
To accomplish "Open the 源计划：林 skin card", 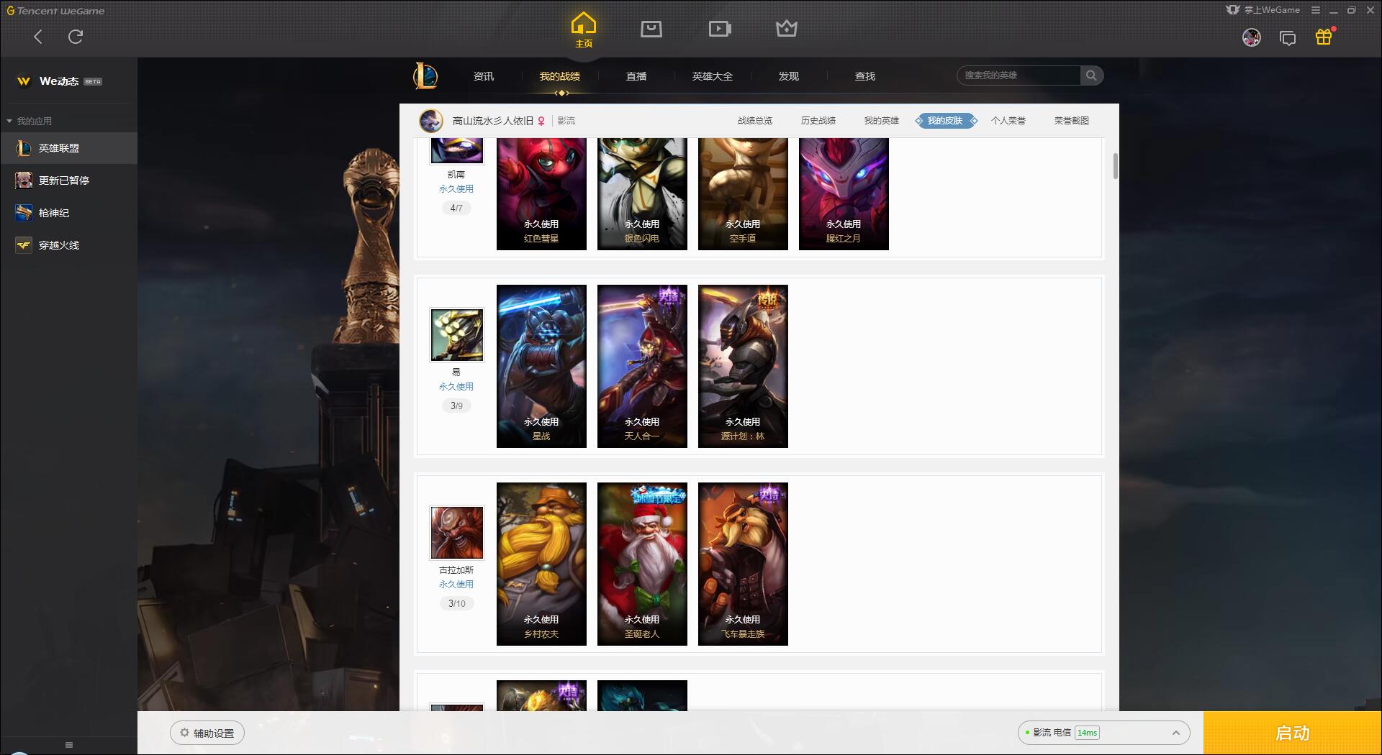I will 743,366.
